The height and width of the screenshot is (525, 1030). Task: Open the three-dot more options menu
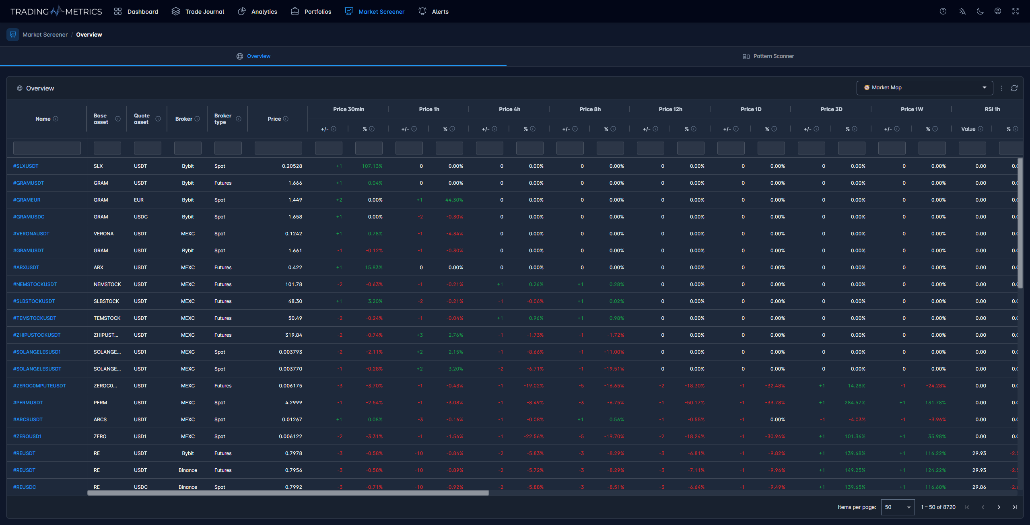point(1001,88)
